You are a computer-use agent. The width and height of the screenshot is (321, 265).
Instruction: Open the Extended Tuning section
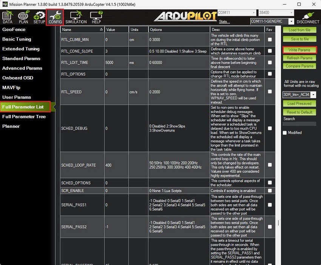coord(21,49)
